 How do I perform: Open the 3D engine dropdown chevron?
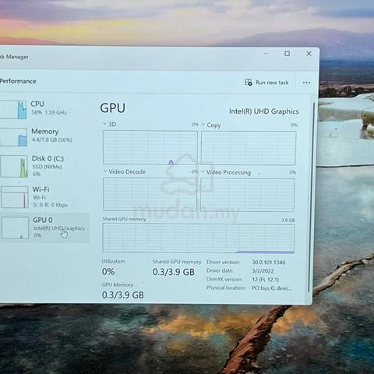pyautogui.click(x=104, y=124)
